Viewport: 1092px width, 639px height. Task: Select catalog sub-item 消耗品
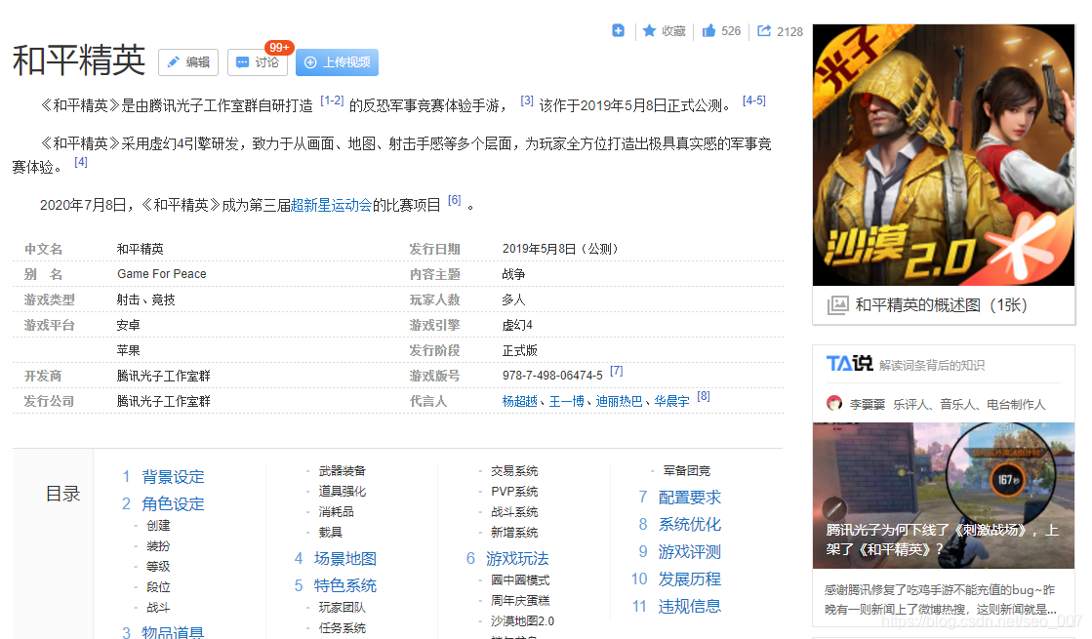click(337, 511)
